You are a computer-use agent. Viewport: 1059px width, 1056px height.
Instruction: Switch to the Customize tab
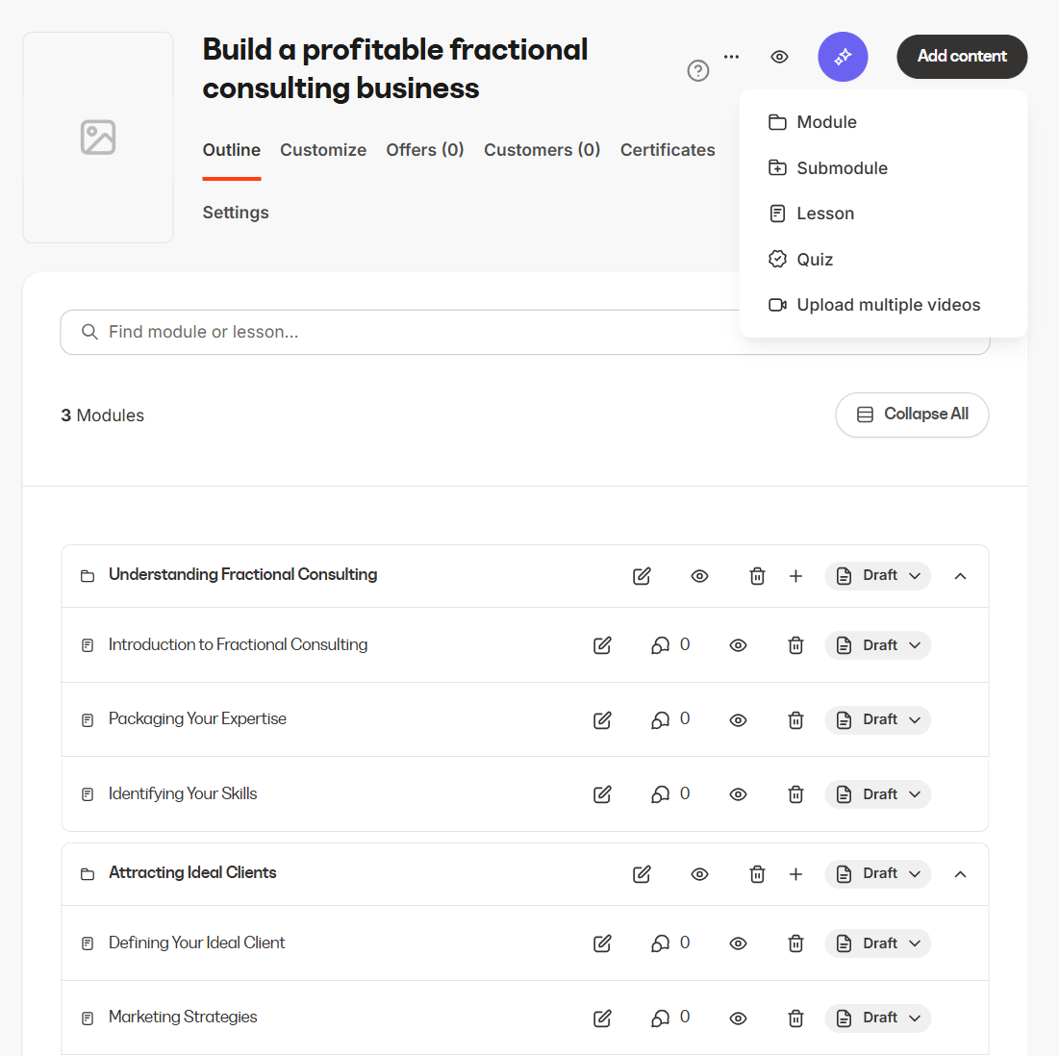323,150
